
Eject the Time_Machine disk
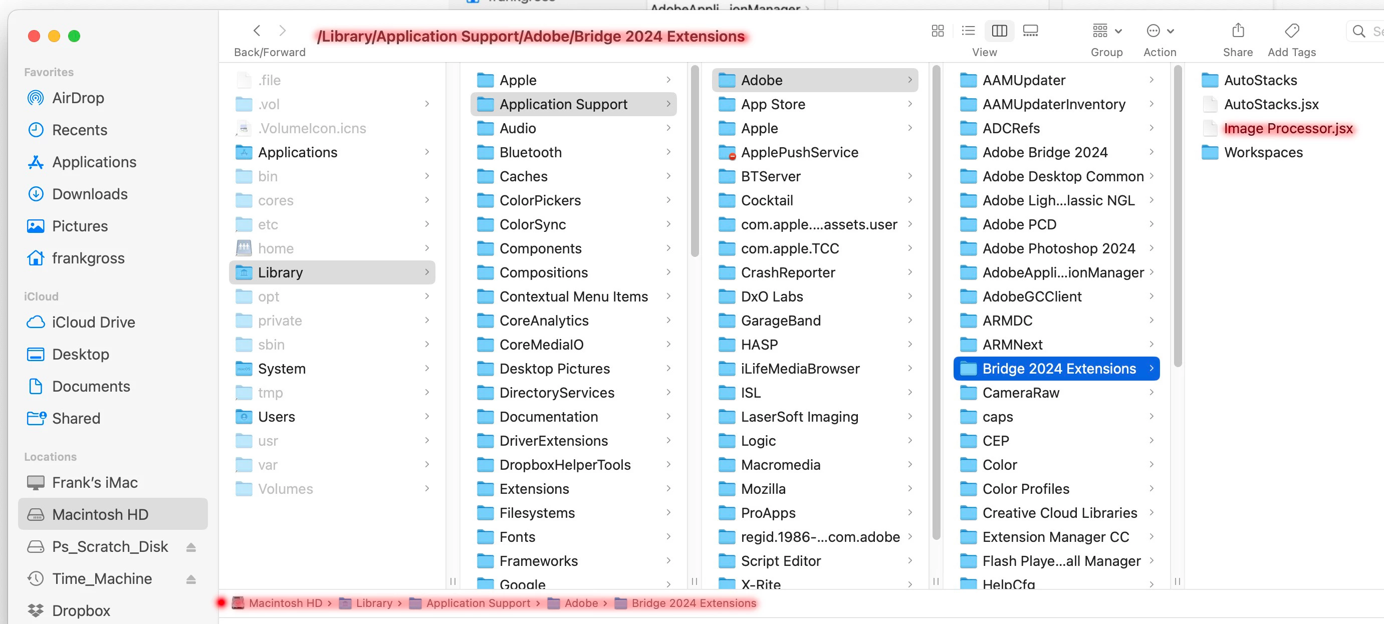click(191, 579)
